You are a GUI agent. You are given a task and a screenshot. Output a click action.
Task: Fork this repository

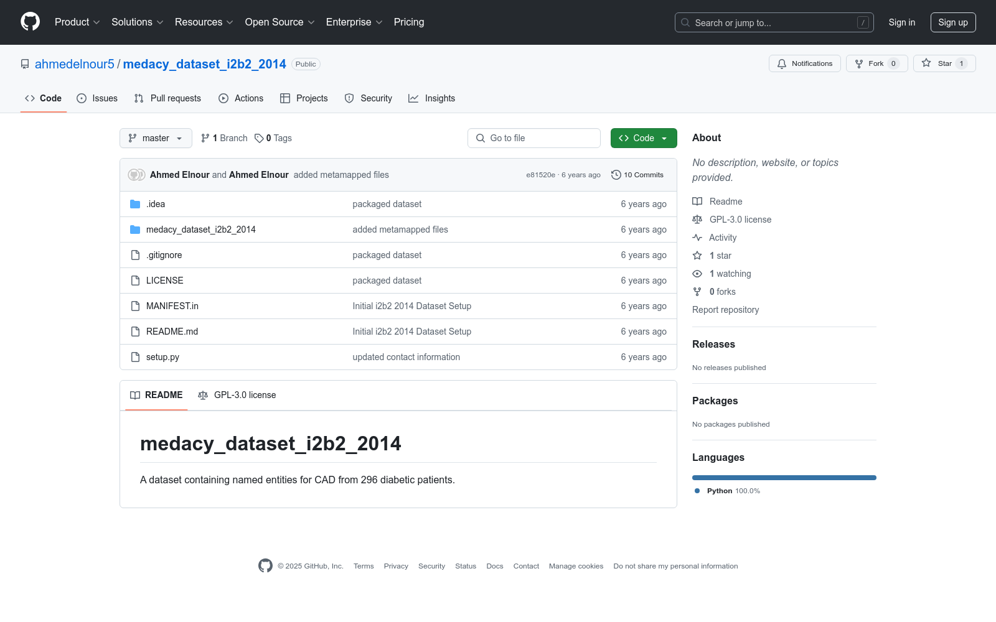877,63
